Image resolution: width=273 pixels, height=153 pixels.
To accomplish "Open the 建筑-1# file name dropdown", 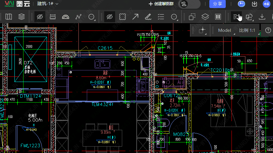I will pos(48,4).
